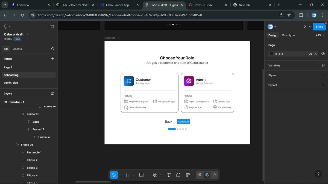Viewport: 328px width, 184px height.
Task: Reload the page in Chrome
Action: tap(23, 15)
